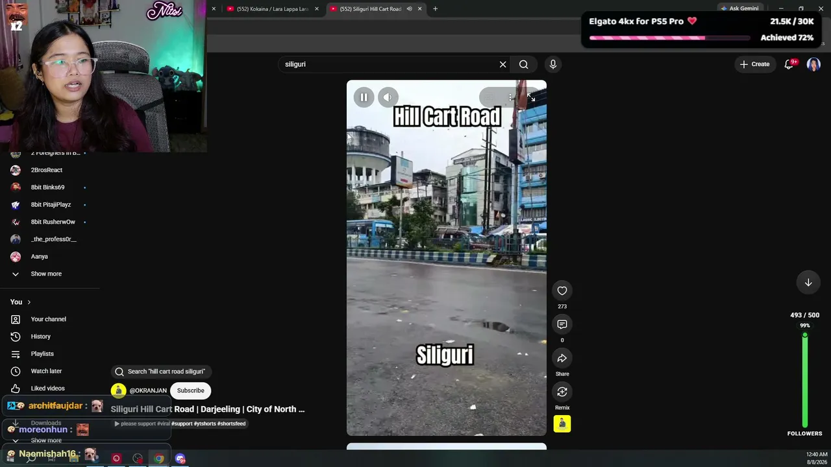The image size is (831, 467).
Task: Expand the You section chevron
Action: (x=29, y=302)
